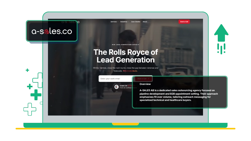Click the Overview heading in description card
Viewport: 251px width, 141px height.
tap(145, 84)
